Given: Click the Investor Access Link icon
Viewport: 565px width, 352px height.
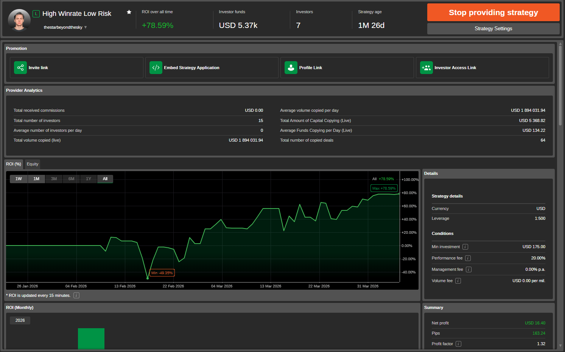Looking at the screenshot, I should [x=426, y=67].
